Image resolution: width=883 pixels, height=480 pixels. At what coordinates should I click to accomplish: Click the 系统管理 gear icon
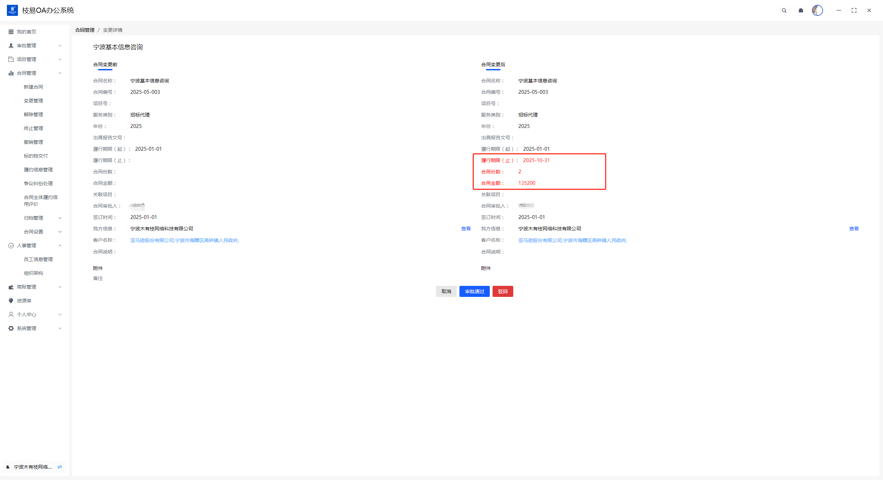coord(11,328)
